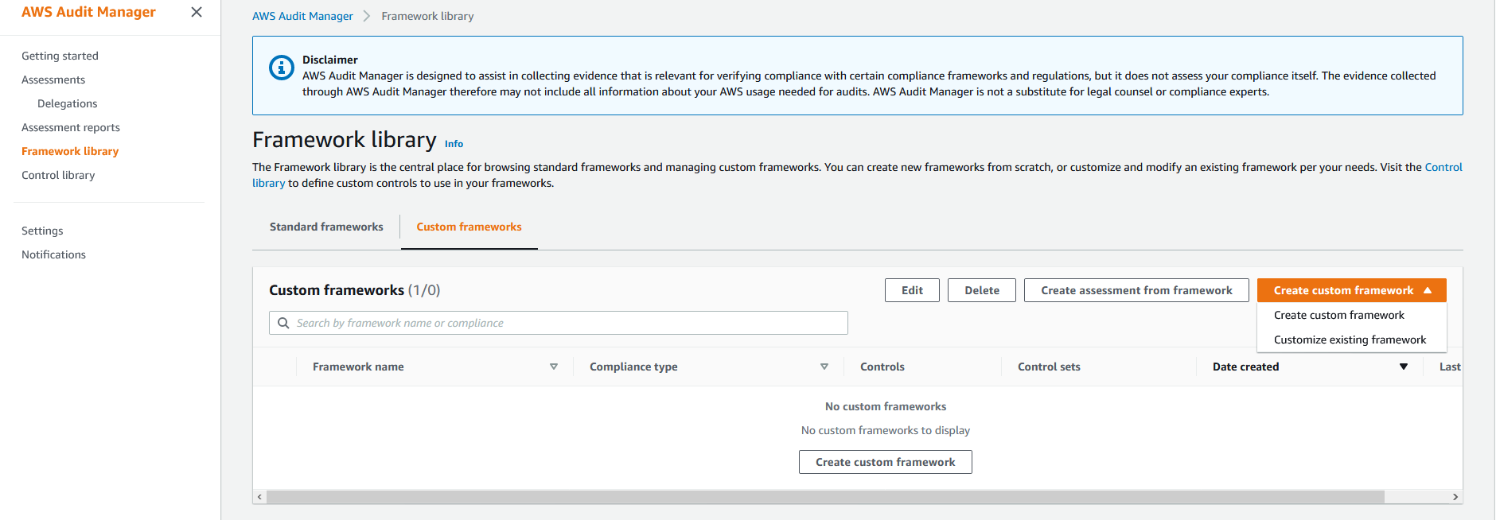Collapse the orange Create custom framework dropdown

[x=1352, y=290]
